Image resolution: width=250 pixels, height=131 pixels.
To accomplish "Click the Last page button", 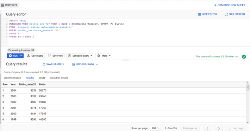I will click(x=236, y=128).
